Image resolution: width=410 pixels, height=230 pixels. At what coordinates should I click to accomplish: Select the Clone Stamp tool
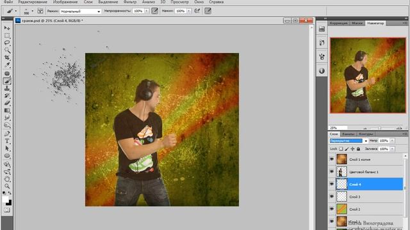(7, 88)
